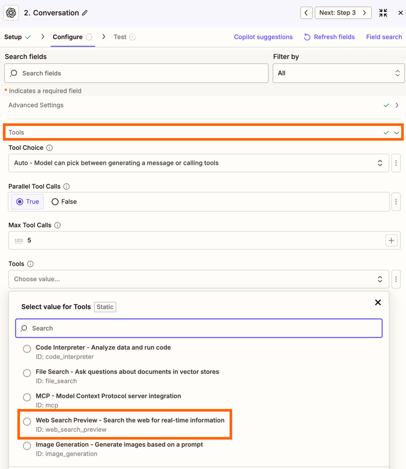Collapse the editor panel using shrink icon
The image size is (406, 469).
(383, 13)
